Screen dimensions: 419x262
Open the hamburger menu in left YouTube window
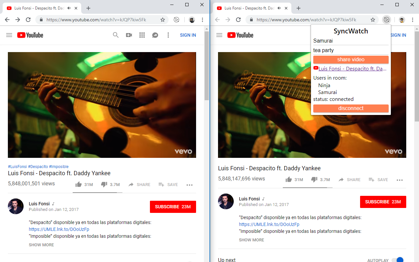[9, 35]
